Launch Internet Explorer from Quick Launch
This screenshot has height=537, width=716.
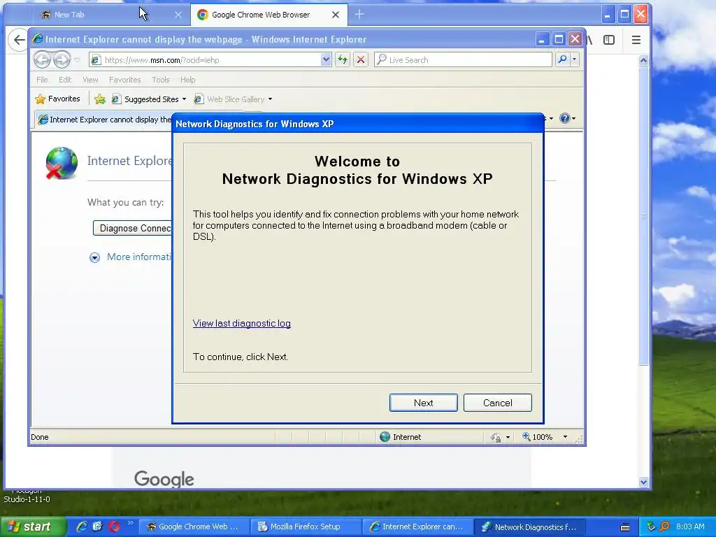click(82, 527)
